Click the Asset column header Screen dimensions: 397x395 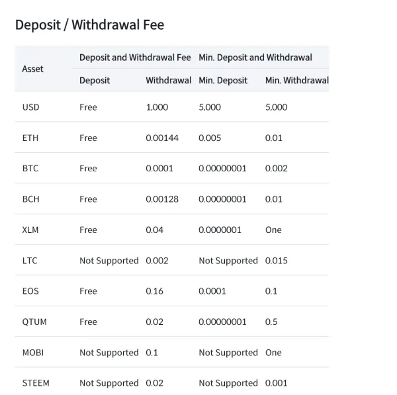pyautogui.click(x=32, y=69)
